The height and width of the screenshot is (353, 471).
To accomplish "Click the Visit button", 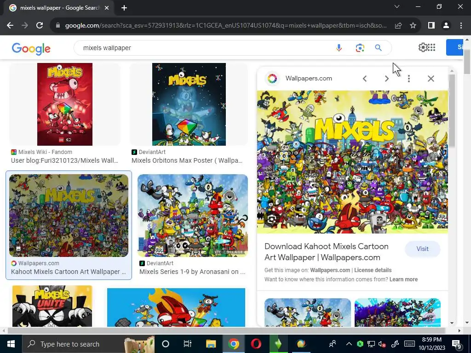I will [422, 249].
